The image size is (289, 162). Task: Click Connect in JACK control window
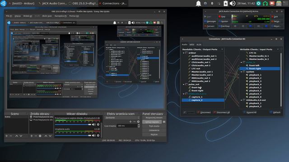coord(210,26)
